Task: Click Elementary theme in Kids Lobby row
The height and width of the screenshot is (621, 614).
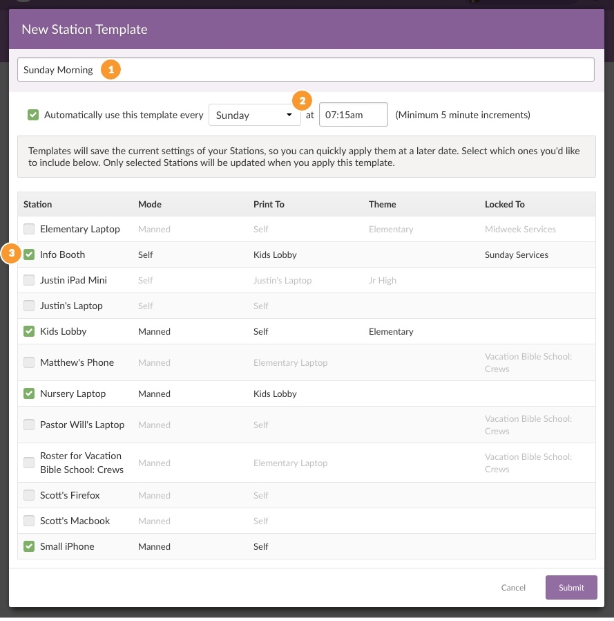Action: click(x=391, y=331)
